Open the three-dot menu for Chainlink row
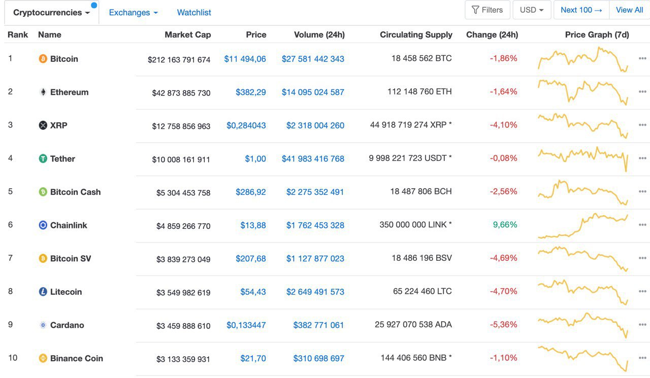 pos(642,225)
